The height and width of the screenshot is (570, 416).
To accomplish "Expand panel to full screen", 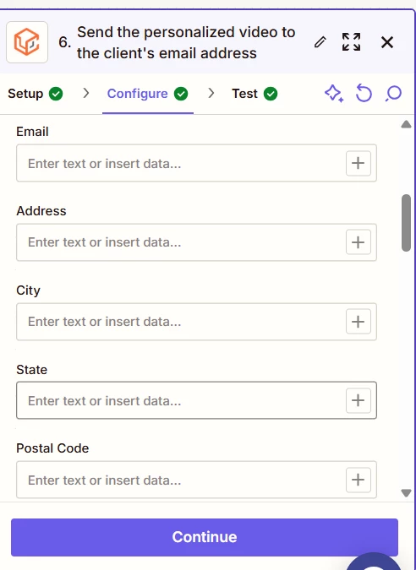I will (x=351, y=42).
